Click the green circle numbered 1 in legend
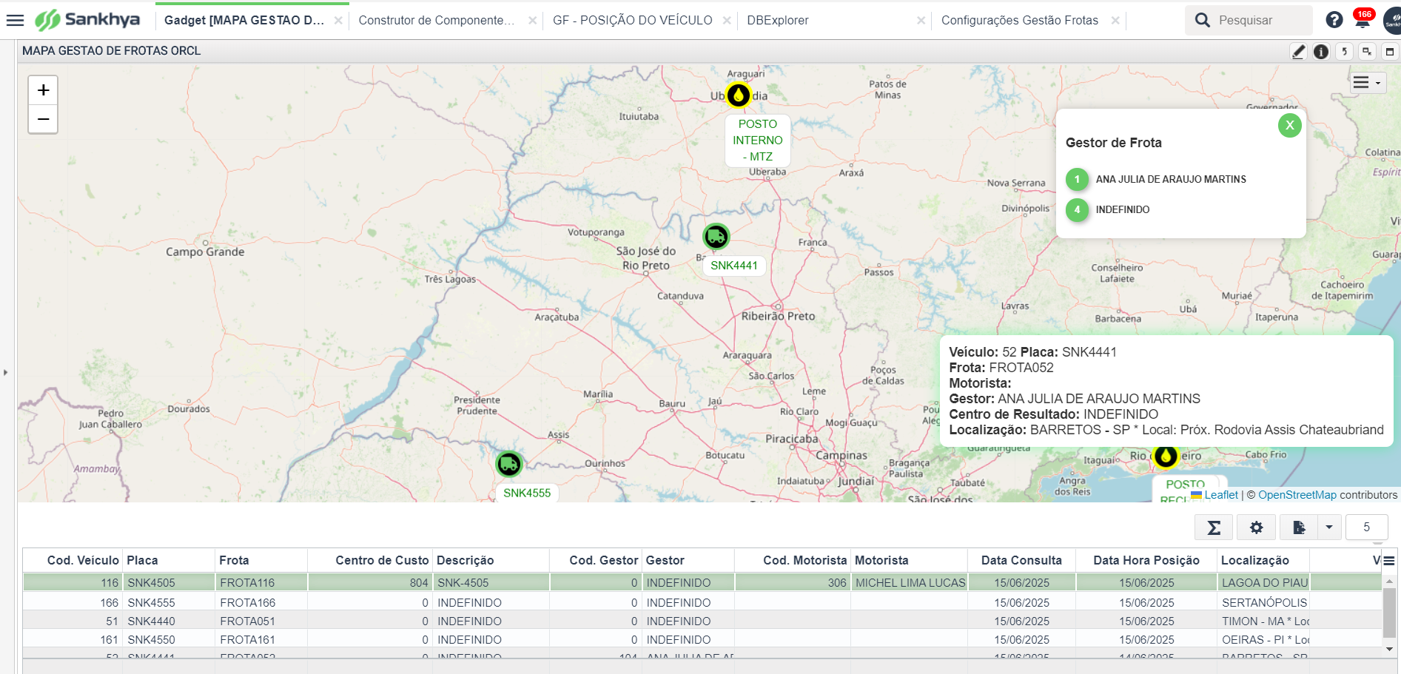The width and height of the screenshot is (1401, 674). (x=1077, y=179)
